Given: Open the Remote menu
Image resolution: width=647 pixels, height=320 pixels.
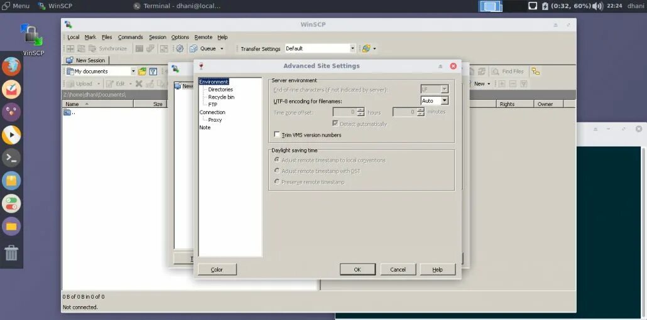Looking at the screenshot, I should pyautogui.click(x=204, y=37).
